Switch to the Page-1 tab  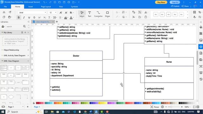[37, 107]
